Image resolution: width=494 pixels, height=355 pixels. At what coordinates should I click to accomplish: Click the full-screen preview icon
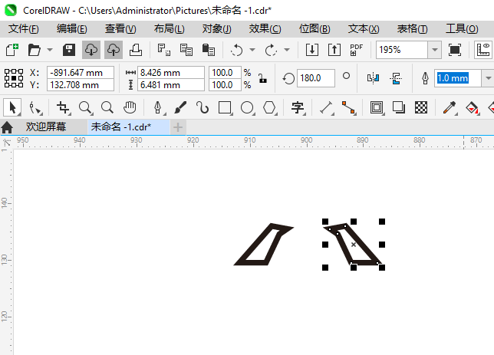coord(454,50)
